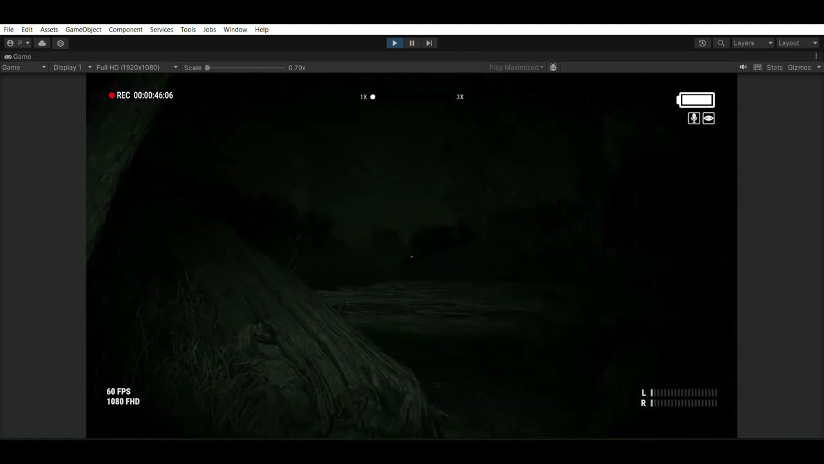Click the Pause button in the toolbar
This screenshot has width=824, height=464.
[412, 43]
